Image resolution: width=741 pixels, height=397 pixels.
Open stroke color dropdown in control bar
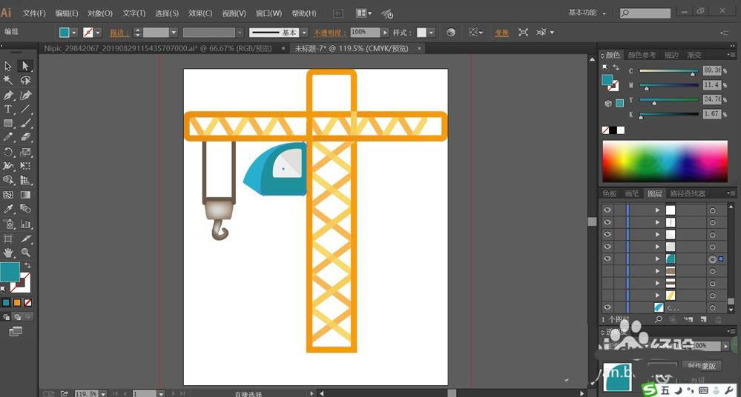(98, 32)
